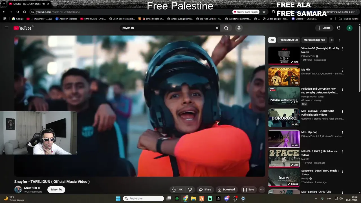The image size is (361, 203).
Task: Open Google bookmark
Action: (x=17, y=19)
